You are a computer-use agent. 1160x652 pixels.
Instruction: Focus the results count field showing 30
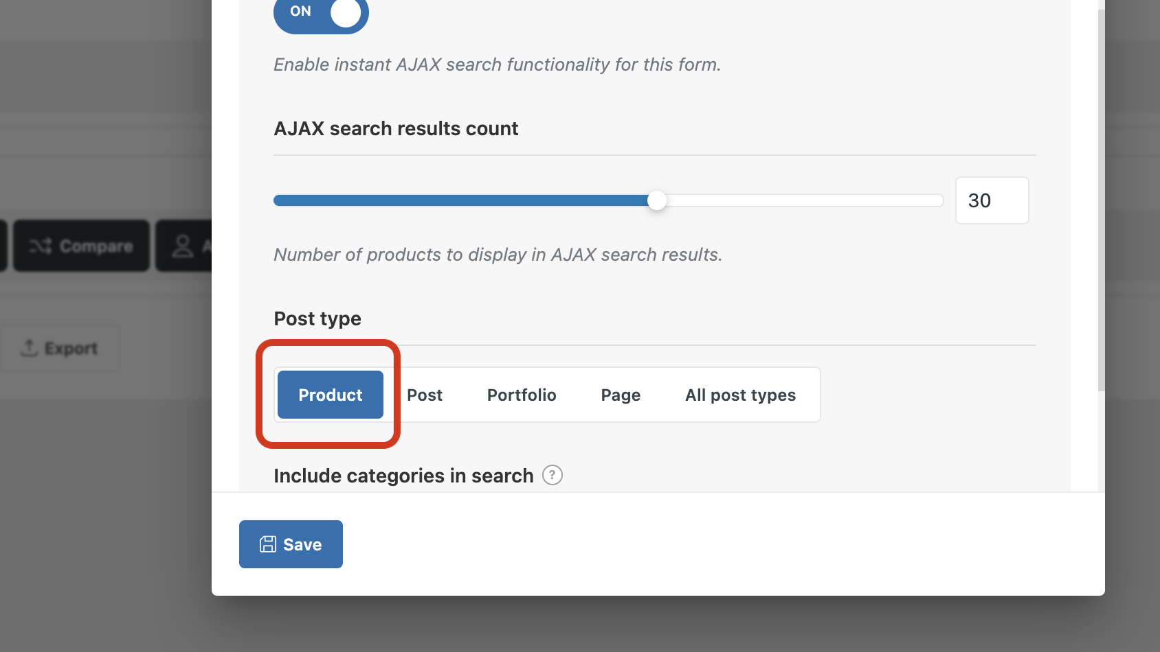[x=991, y=200]
